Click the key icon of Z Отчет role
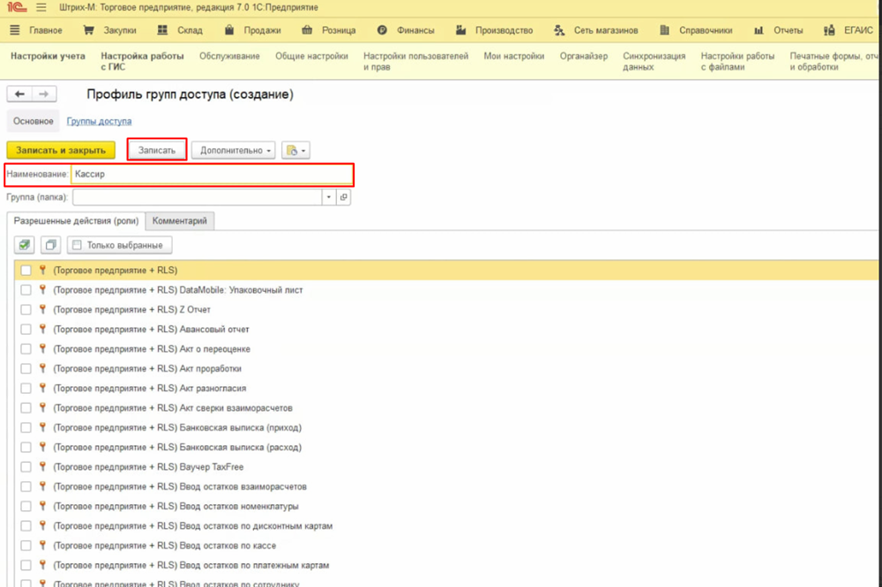This screenshot has height=587, width=882. [42, 309]
